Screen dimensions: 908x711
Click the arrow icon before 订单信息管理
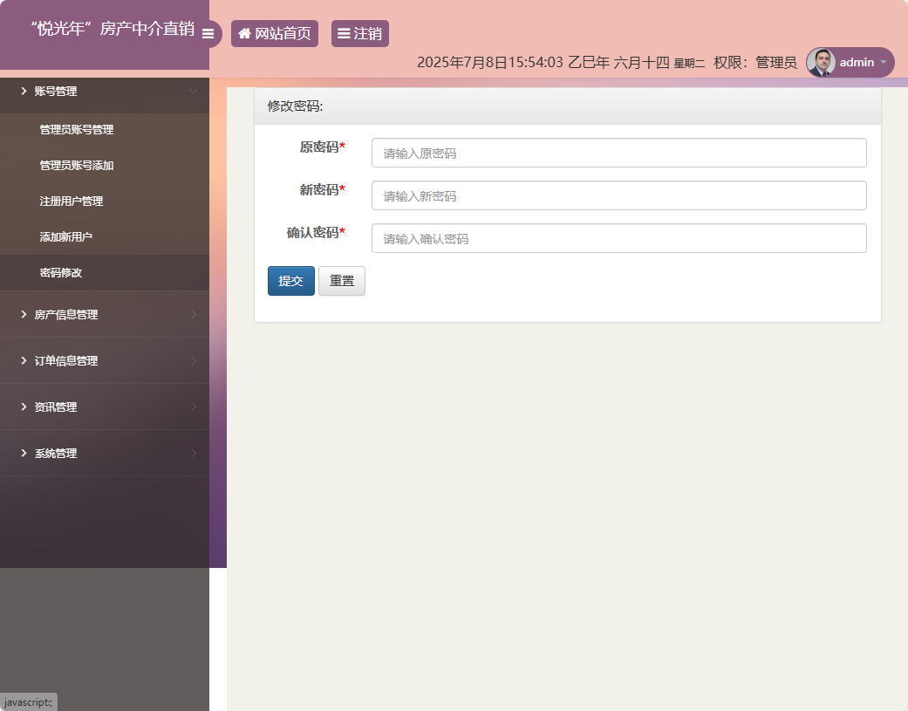point(23,360)
